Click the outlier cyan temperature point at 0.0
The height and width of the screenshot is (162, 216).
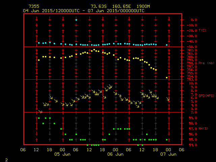point(76,20)
